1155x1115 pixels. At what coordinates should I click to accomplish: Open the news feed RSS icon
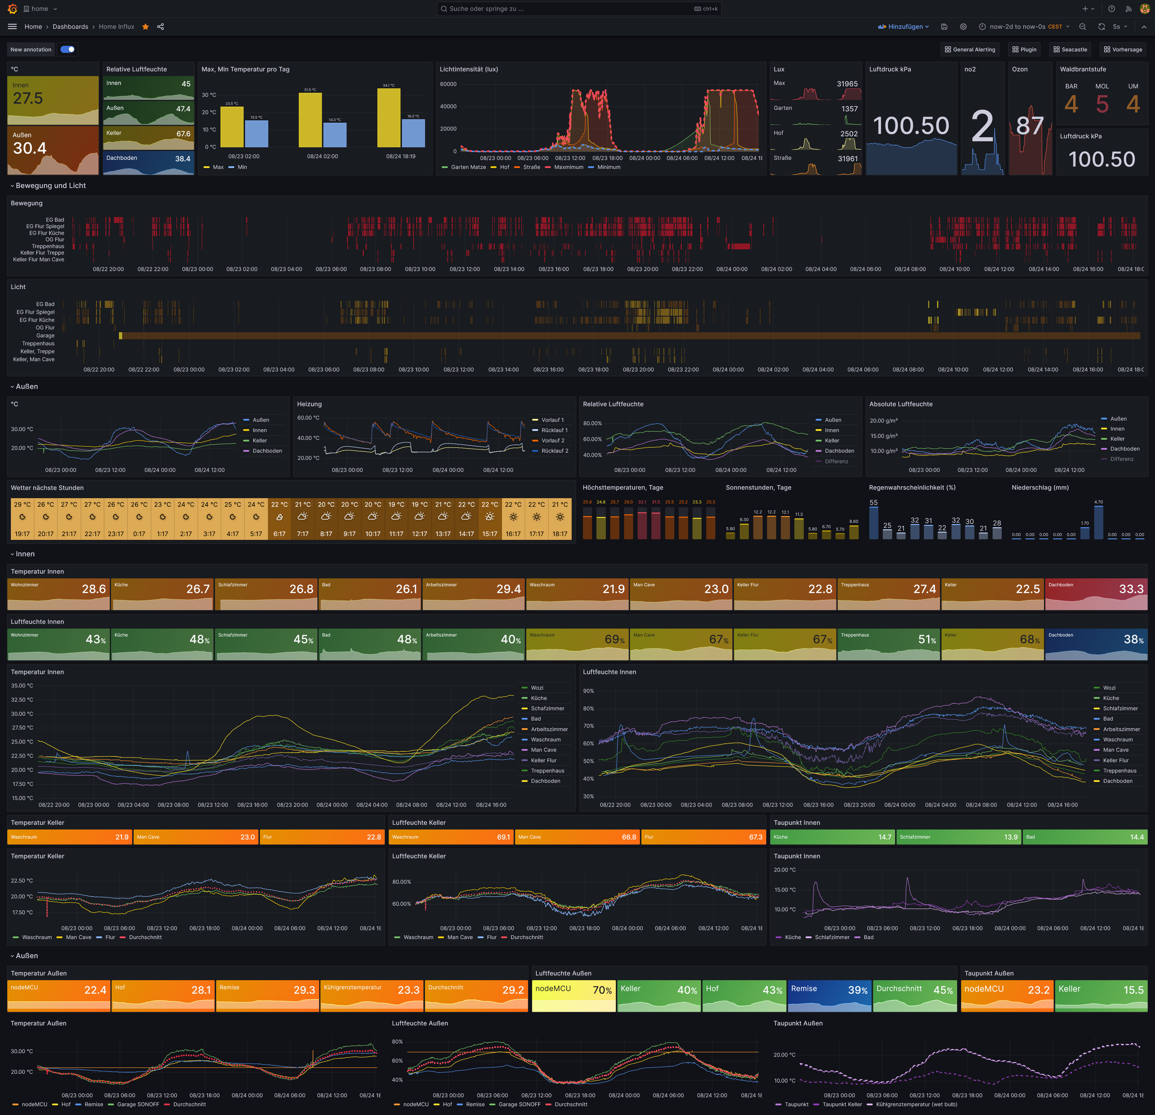point(1129,9)
